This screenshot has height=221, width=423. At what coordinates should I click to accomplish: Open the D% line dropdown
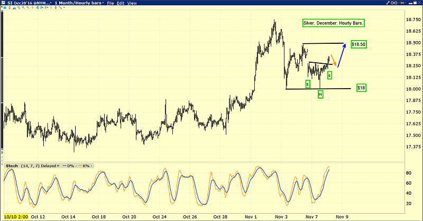pos(76,166)
